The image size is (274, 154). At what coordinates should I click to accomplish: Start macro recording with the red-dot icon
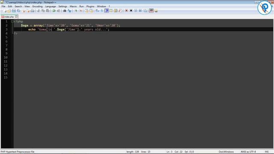(x=126, y=11)
